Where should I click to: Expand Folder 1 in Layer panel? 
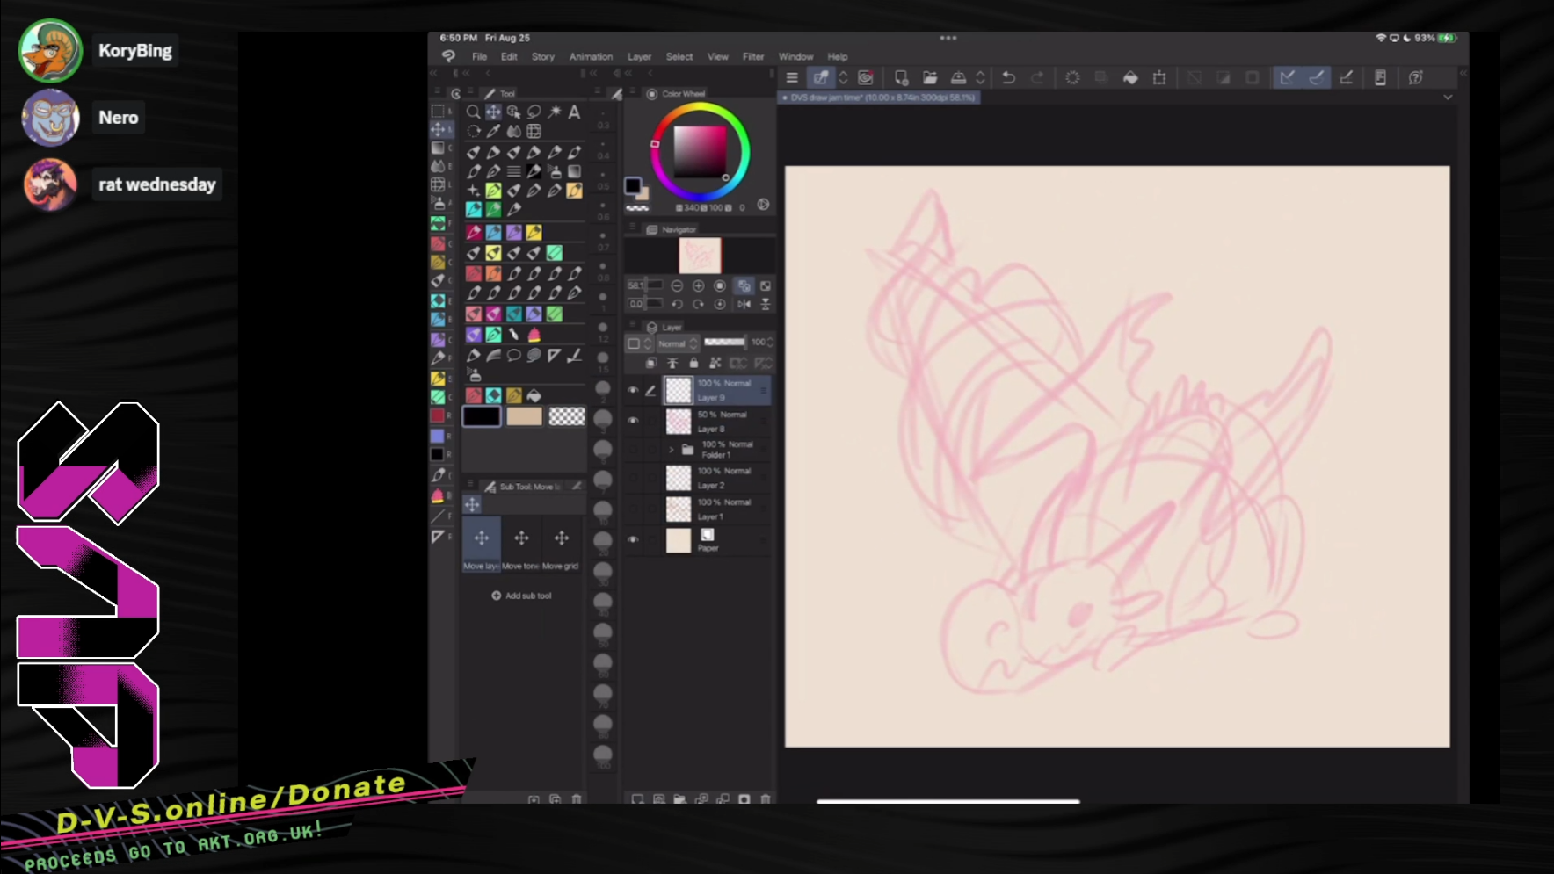[x=672, y=450]
